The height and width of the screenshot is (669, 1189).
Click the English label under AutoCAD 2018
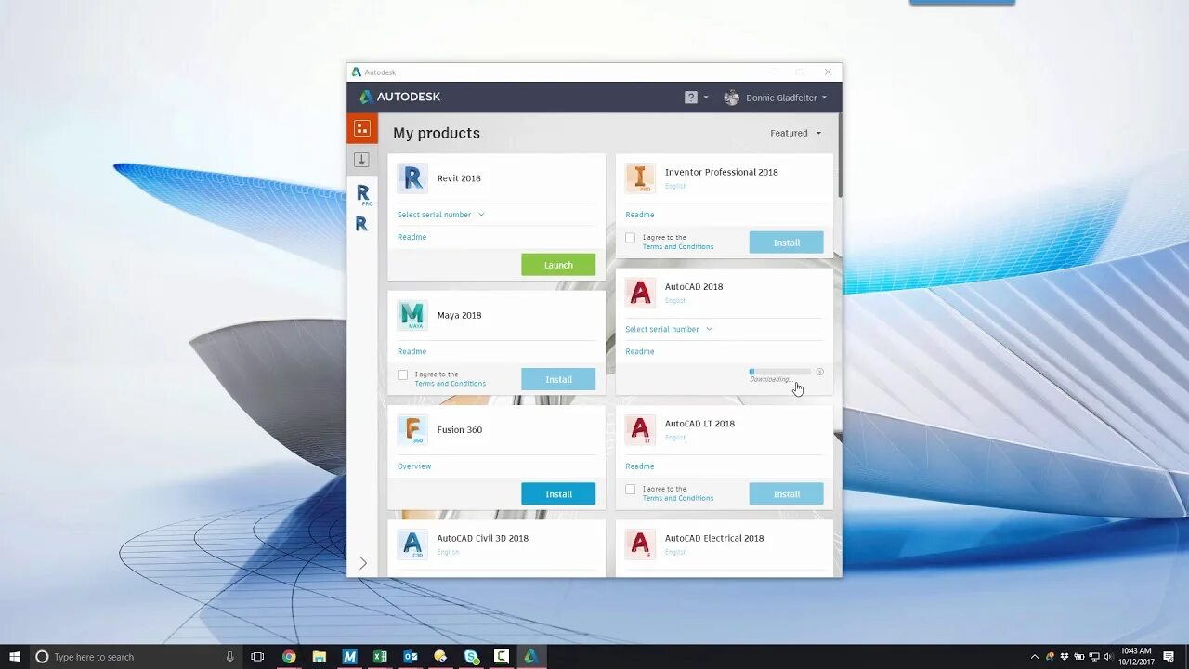pos(676,301)
